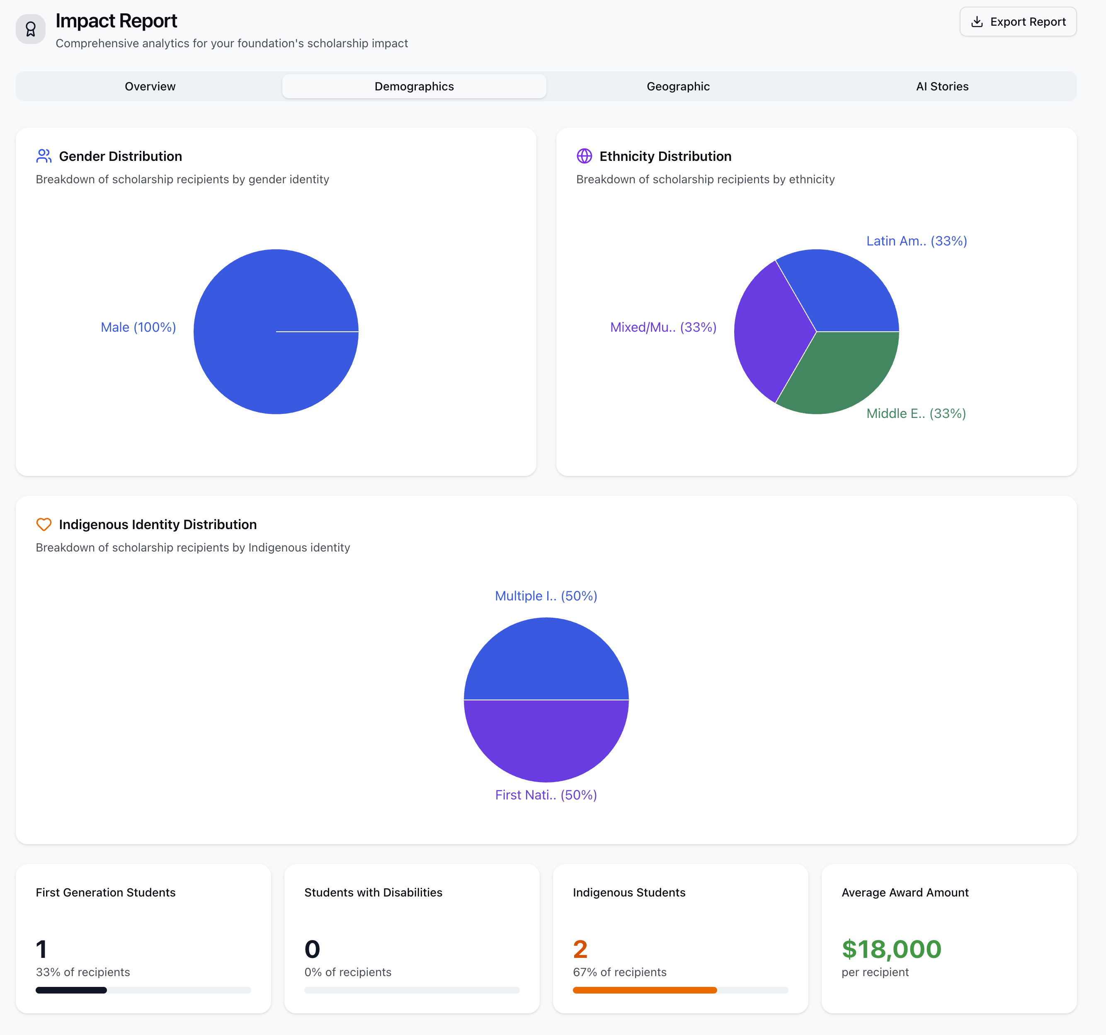Viewport: 1106px width, 1035px height.
Task: Open the Overview tab
Action: click(x=150, y=86)
